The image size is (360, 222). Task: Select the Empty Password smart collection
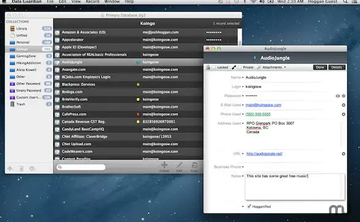29,91
